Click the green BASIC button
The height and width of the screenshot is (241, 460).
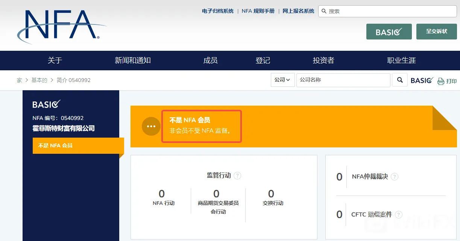coord(389,32)
